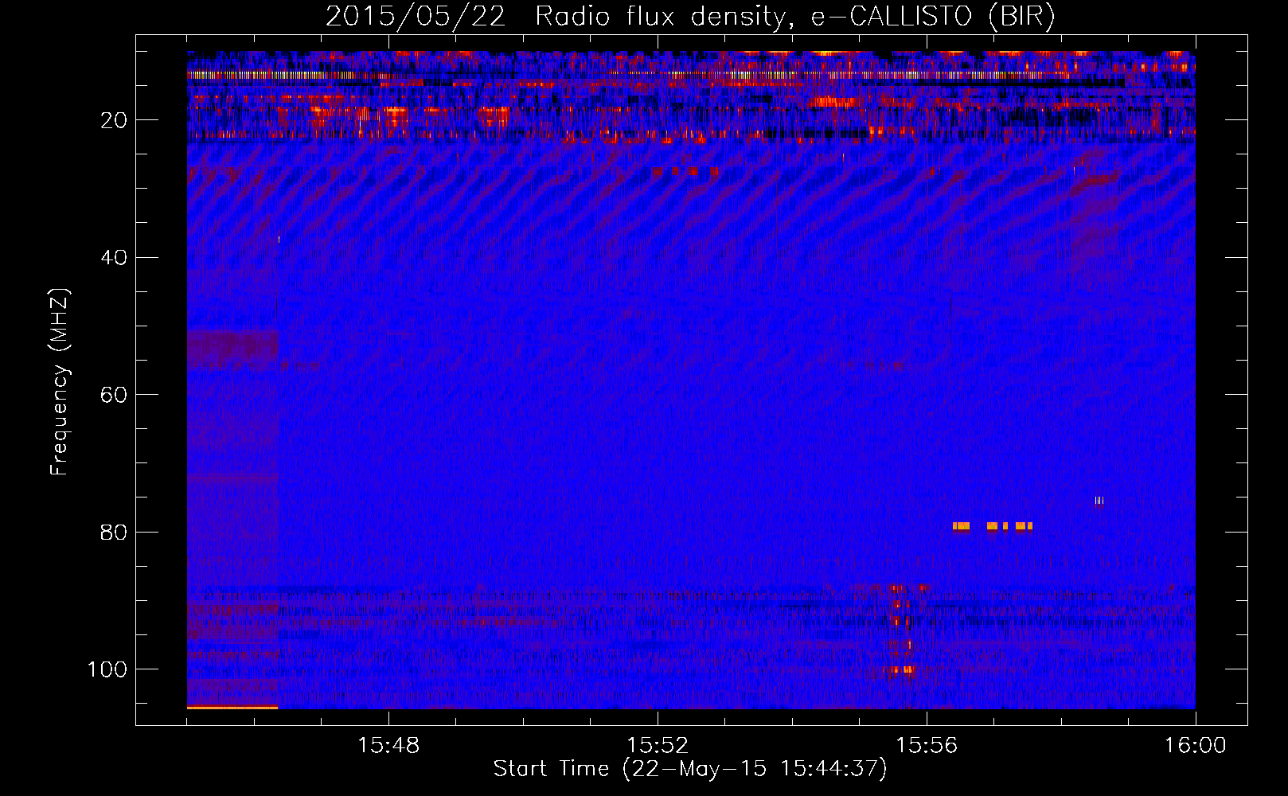Click the 15:48 time tick label
Screen dimensions: 1288x796
tap(388, 745)
